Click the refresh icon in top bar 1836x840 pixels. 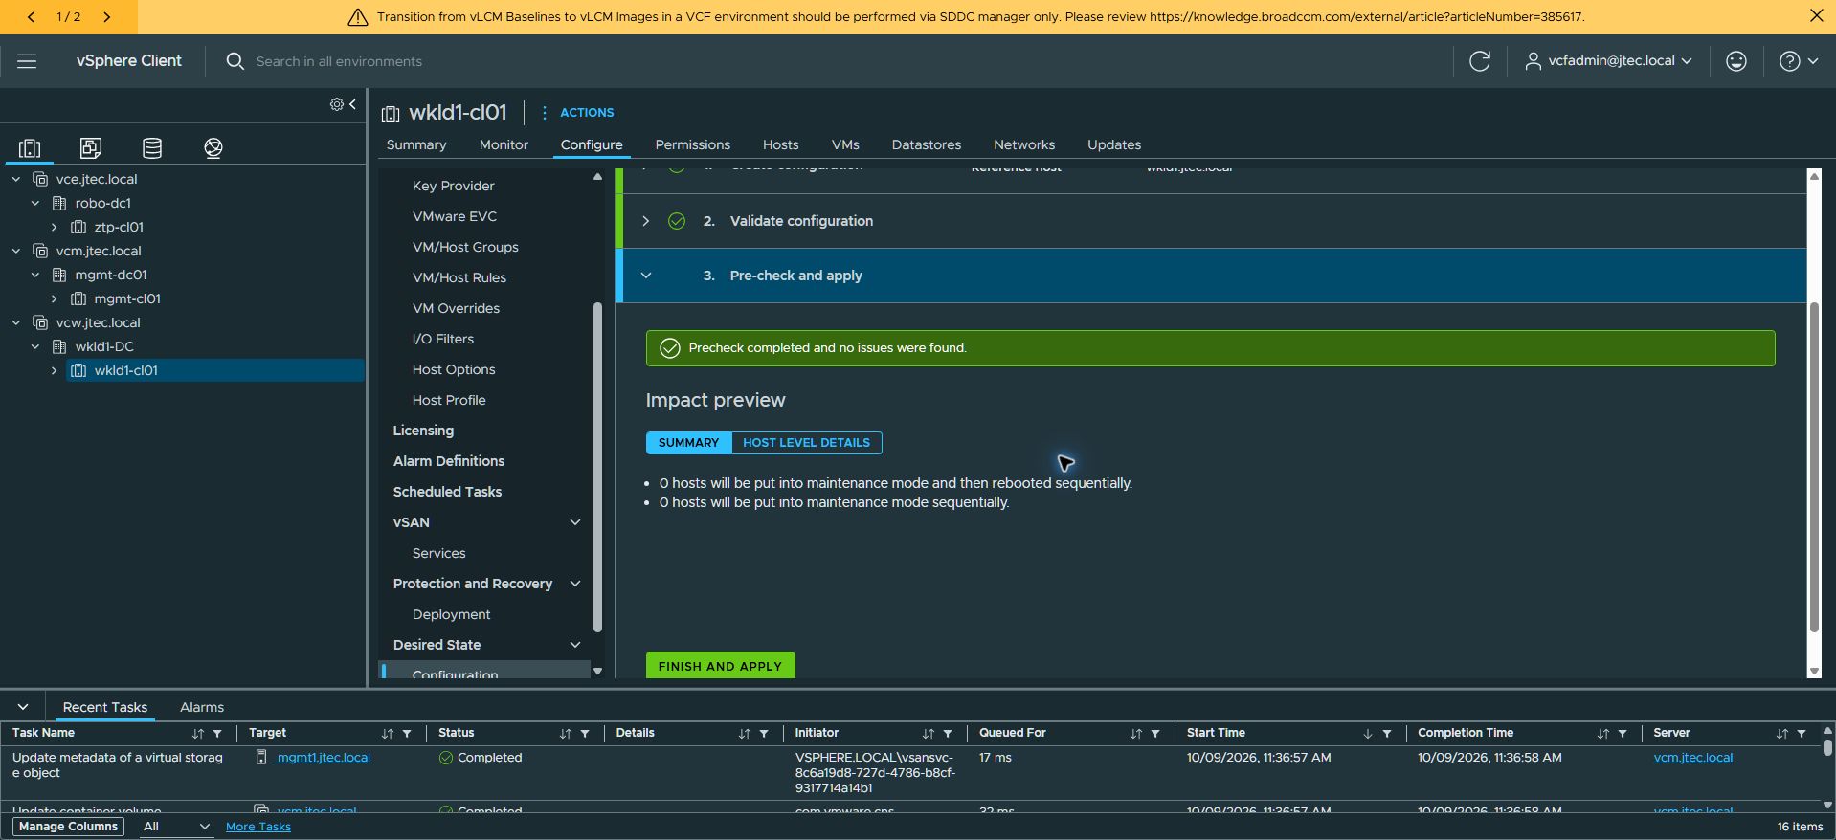point(1480,61)
